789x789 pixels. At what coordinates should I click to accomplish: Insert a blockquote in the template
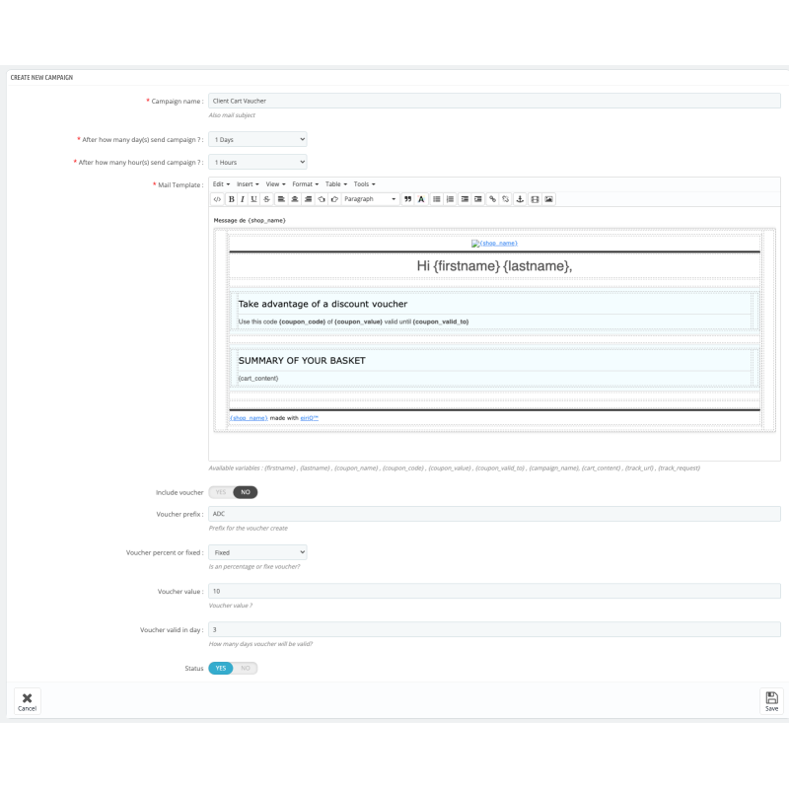tap(407, 199)
